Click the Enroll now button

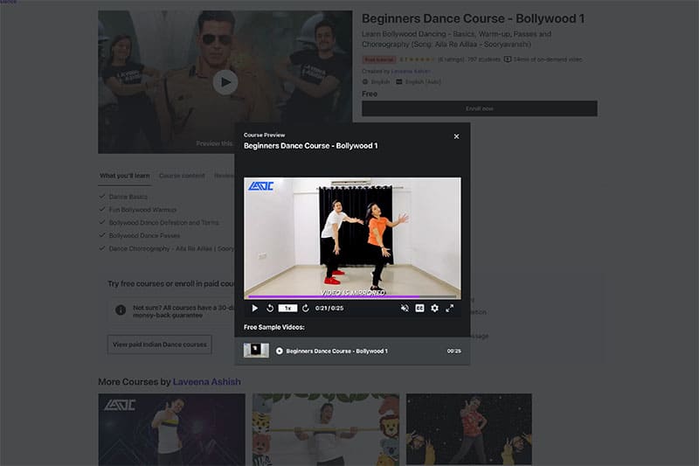(x=479, y=108)
